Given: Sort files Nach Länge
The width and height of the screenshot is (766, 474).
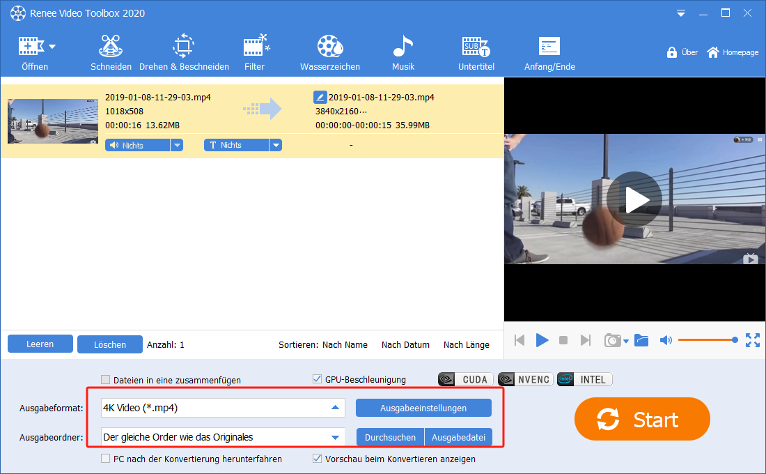Looking at the screenshot, I should tap(467, 345).
